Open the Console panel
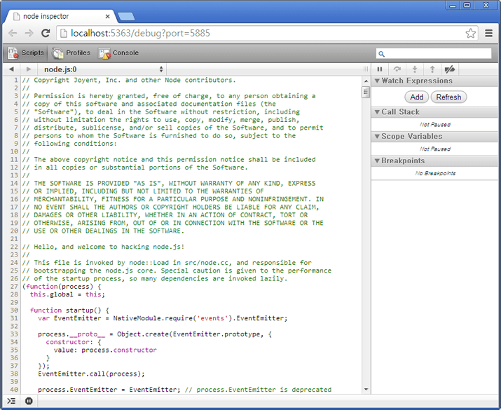Viewport: 501px width, 410px height. (x=118, y=53)
